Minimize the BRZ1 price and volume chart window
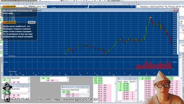Image resolution: width=184 pixels, height=104 pixels. pyautogui.click(x=124, y=4)
